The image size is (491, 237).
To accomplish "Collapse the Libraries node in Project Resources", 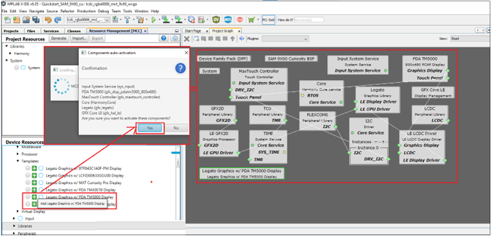I will (7, 46).
